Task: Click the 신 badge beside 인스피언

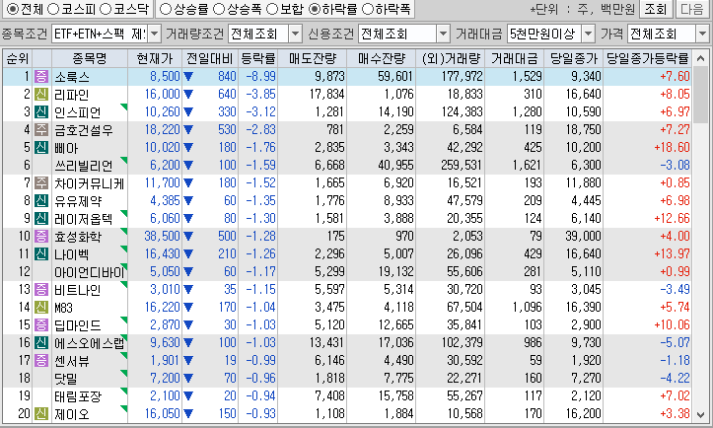Action: tap(41, 111)
